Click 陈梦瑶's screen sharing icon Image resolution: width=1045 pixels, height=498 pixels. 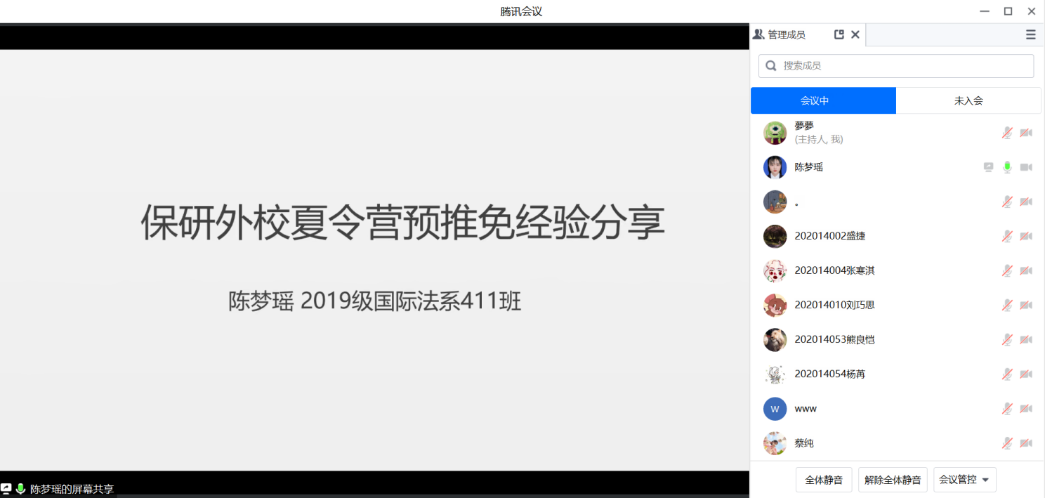click(988, 167)
